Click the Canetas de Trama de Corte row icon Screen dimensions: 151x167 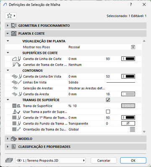17,65
